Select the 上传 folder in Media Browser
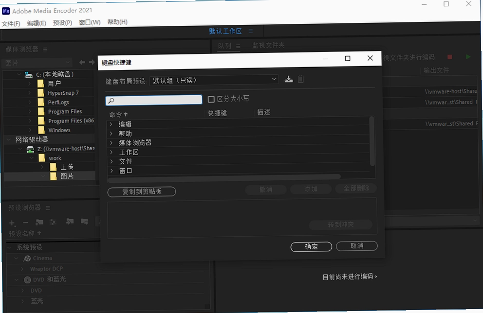The image size is (483, 313). pyautogui.click(x=67, y=167)
